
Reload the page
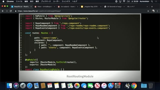click(x=11, y=11)
